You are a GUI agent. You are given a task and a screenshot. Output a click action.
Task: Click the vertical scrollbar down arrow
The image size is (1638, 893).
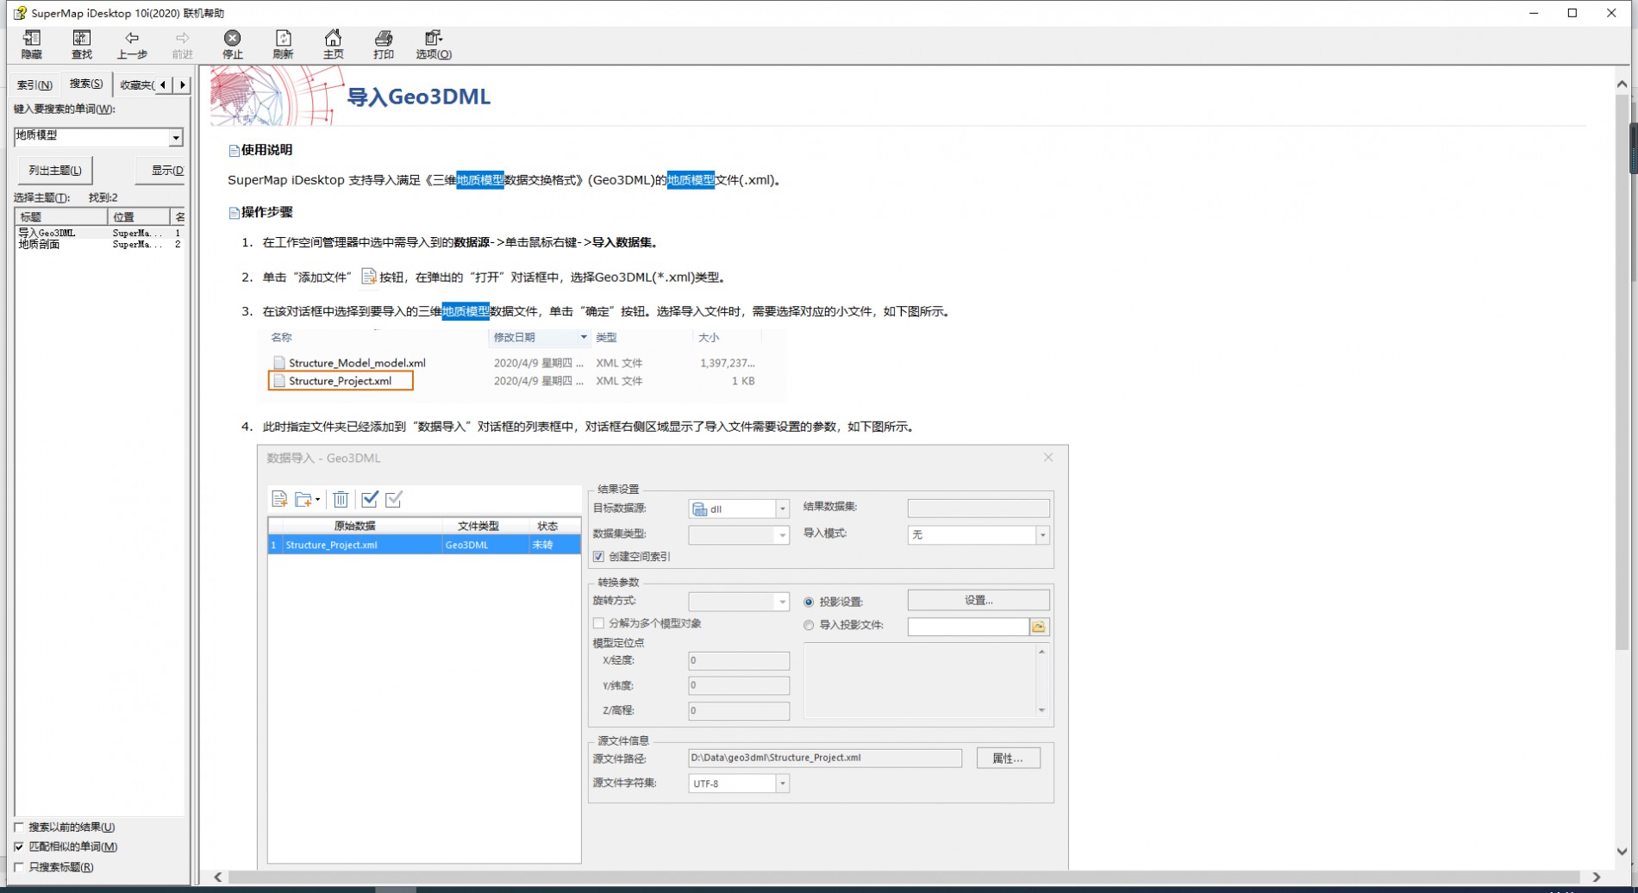click(1622, 852)
